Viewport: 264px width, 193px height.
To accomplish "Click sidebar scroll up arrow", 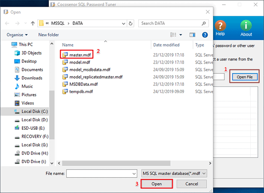I will 52,44.
